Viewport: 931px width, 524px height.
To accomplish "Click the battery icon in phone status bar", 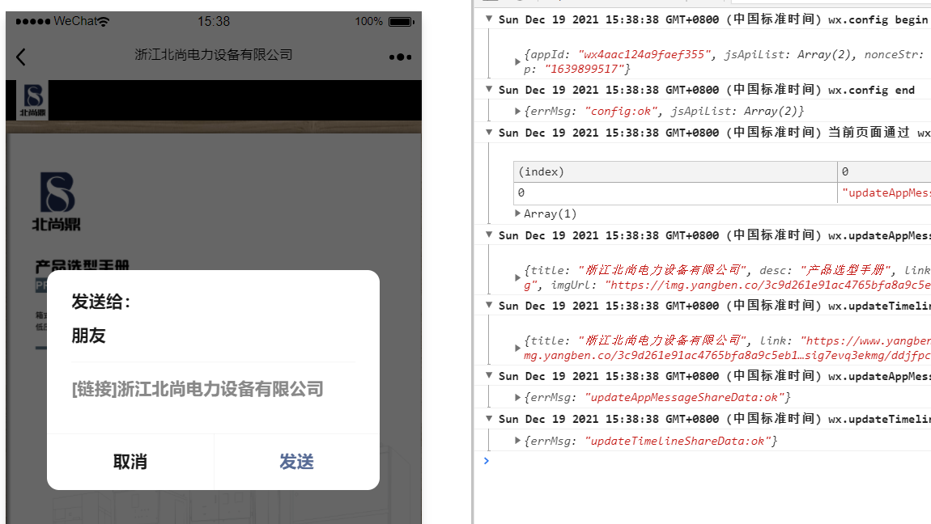I will [402, 22].
